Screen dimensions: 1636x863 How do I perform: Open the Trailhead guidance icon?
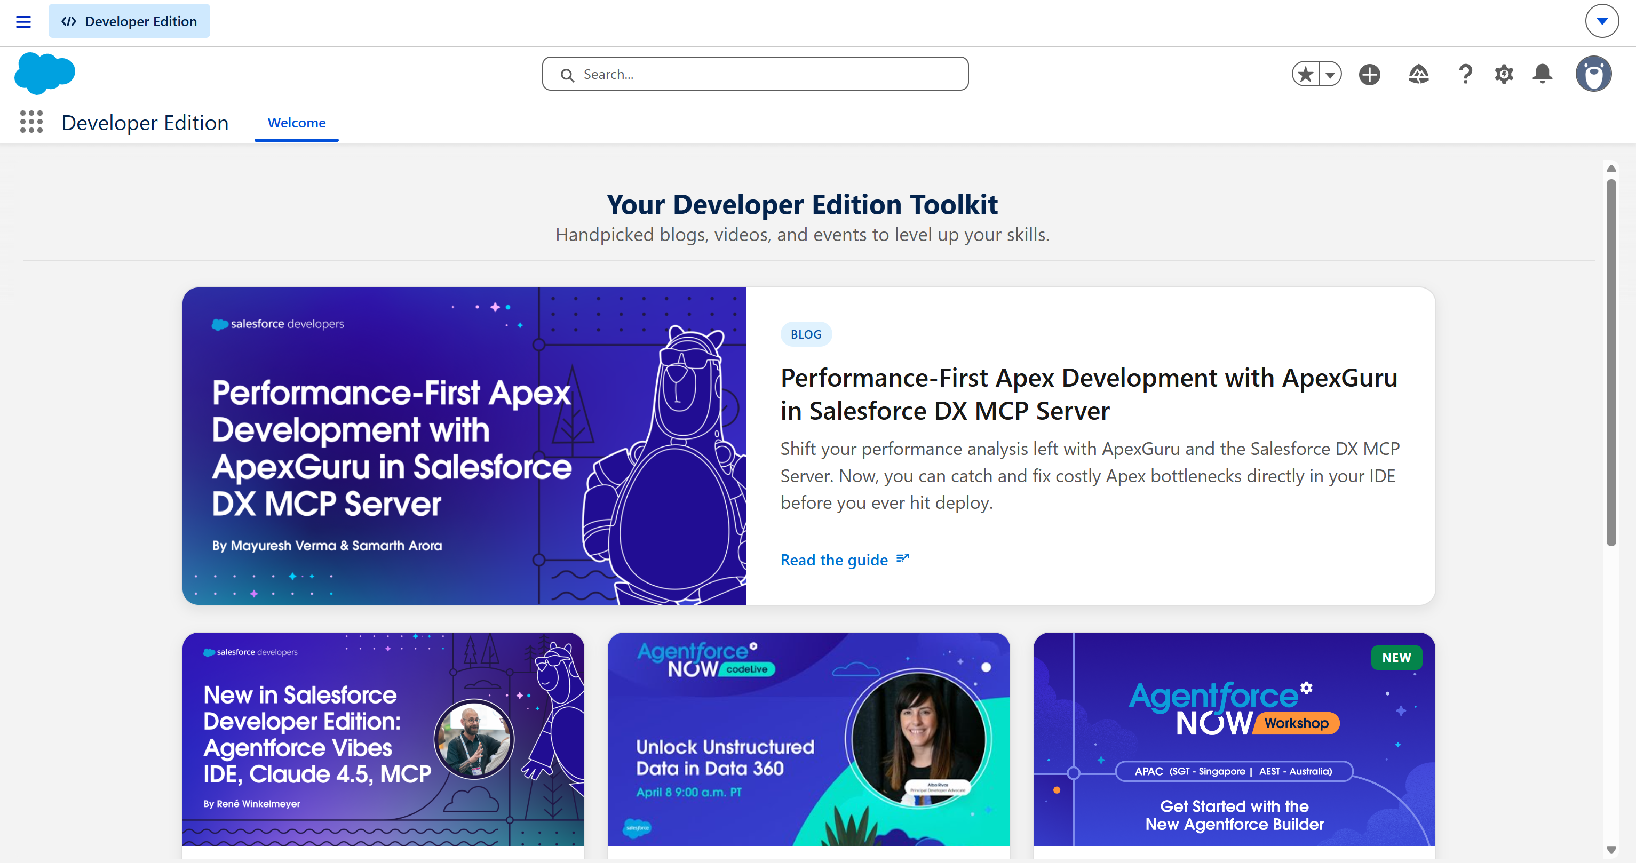pos(1418,74)
